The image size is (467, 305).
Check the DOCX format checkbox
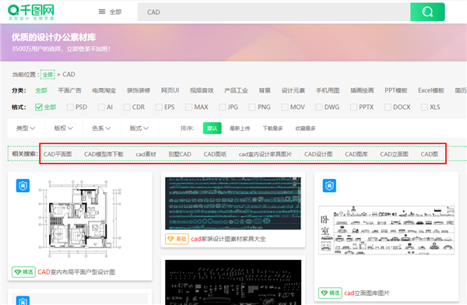click(x=388, y=107)
